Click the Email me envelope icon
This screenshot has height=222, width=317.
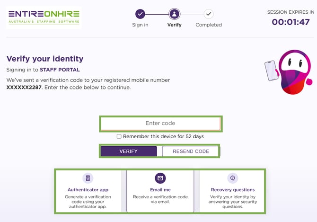click(x=160, y=178)
